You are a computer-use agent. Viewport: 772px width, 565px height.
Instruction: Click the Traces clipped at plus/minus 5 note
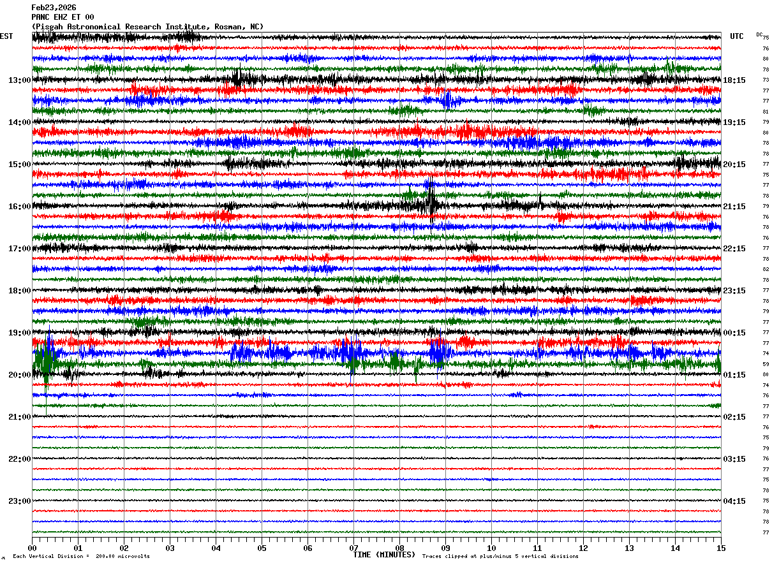point(500,557)
